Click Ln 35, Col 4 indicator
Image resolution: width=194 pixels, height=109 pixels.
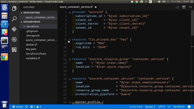[136, 107]
